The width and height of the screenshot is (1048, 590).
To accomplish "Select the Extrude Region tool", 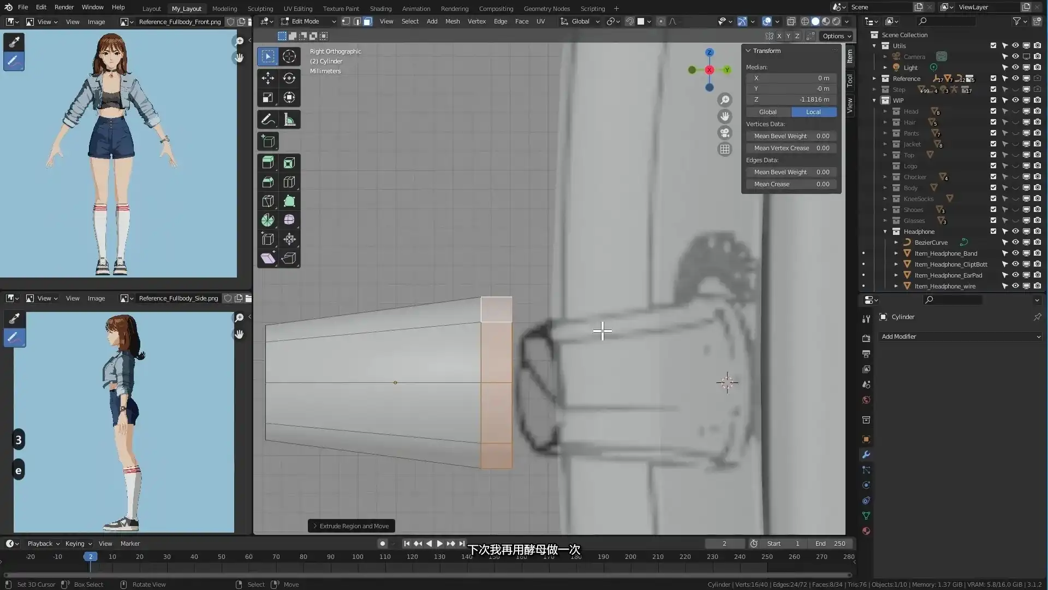I will pyautogui.click(x=267, y=163).
